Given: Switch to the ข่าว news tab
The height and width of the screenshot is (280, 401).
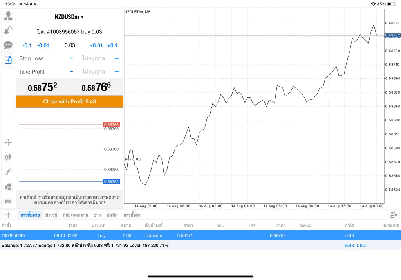Looking at the screenshot, I should point(97,215).
